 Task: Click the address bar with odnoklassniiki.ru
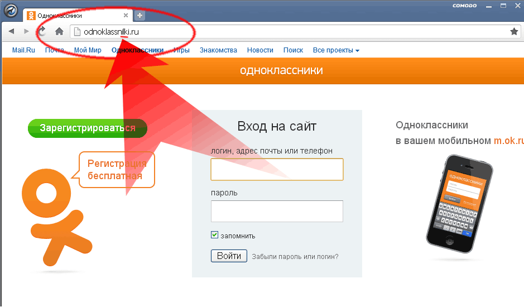click(294, 32)
